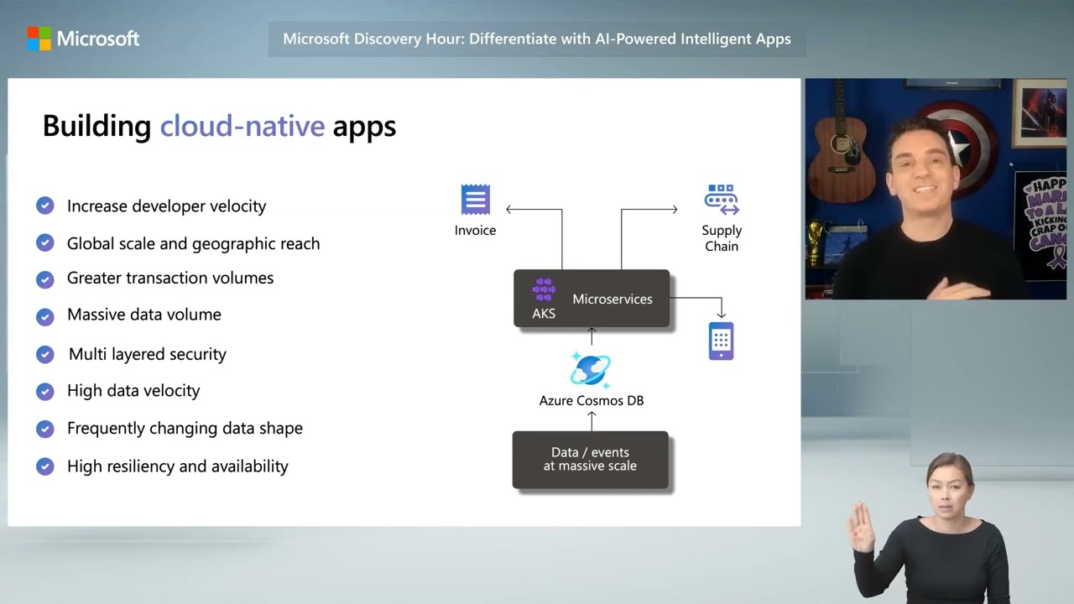Click the 'Building cloud-native apps' heading

(219, 126)
